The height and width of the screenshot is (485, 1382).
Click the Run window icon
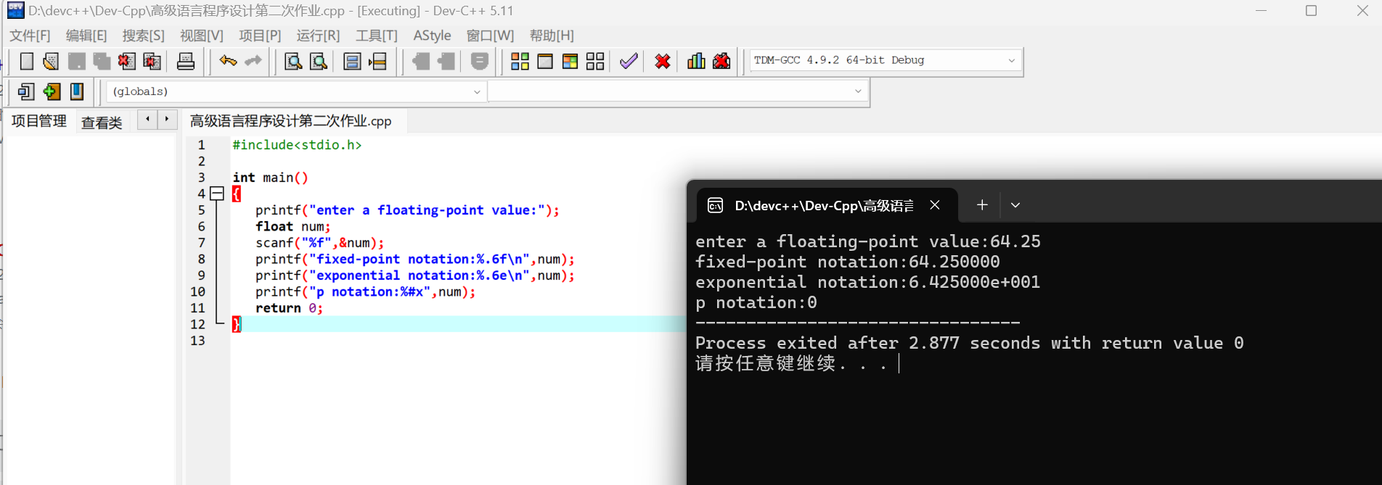[x=545, y=62]
